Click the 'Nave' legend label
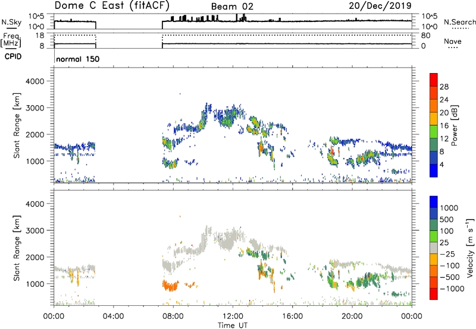476x329 pixels. [453, 41]
